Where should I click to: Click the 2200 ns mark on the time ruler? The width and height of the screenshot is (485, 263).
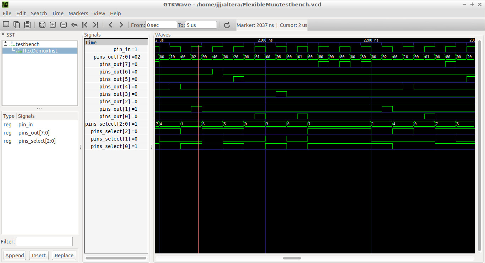(x=371, y=40)
